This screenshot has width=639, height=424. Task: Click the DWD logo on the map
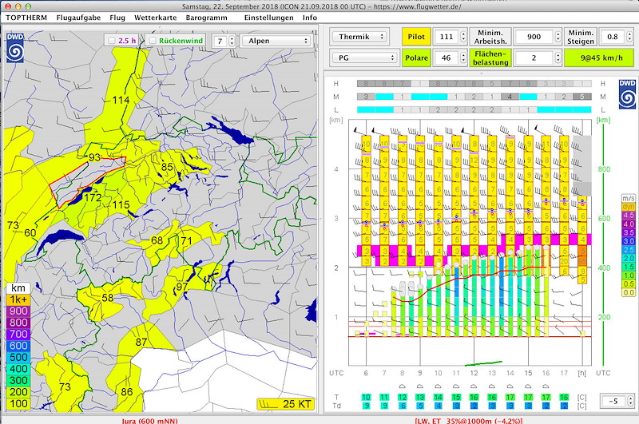coord(15,48)
